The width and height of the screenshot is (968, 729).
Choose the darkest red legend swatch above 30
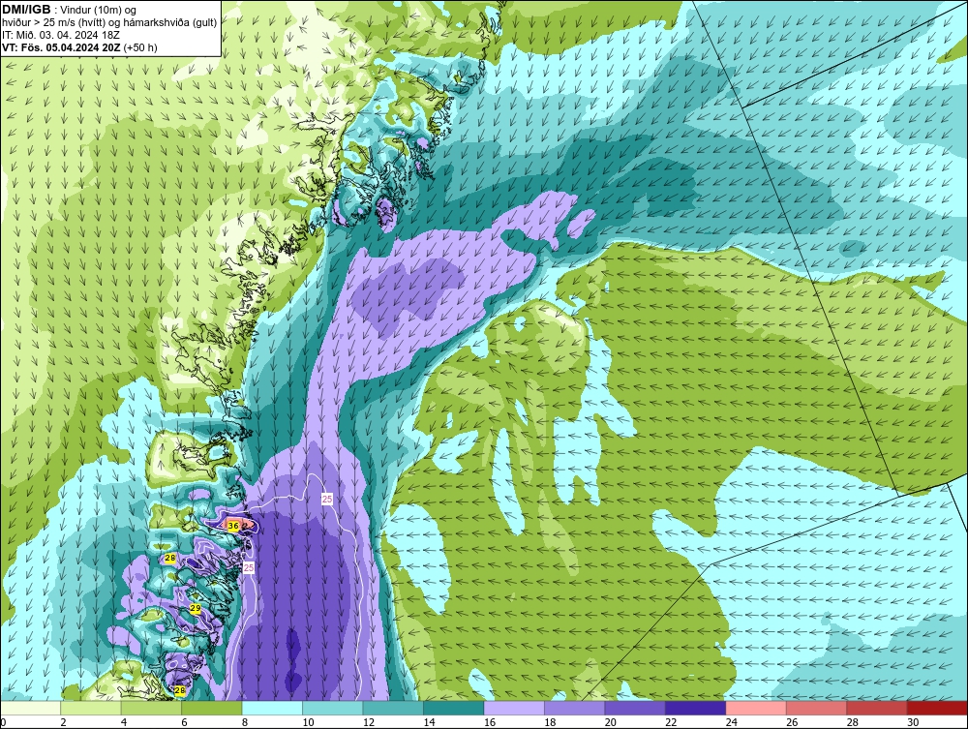coord(938,708)
